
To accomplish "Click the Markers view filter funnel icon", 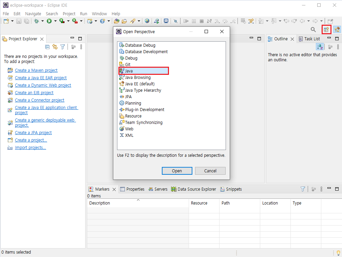I will click(x=303, y=189).
